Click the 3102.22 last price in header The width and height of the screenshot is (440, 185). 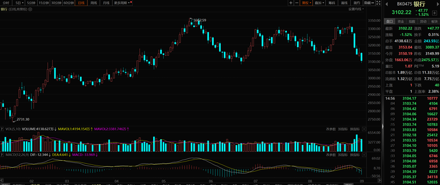tap(401, 12)
